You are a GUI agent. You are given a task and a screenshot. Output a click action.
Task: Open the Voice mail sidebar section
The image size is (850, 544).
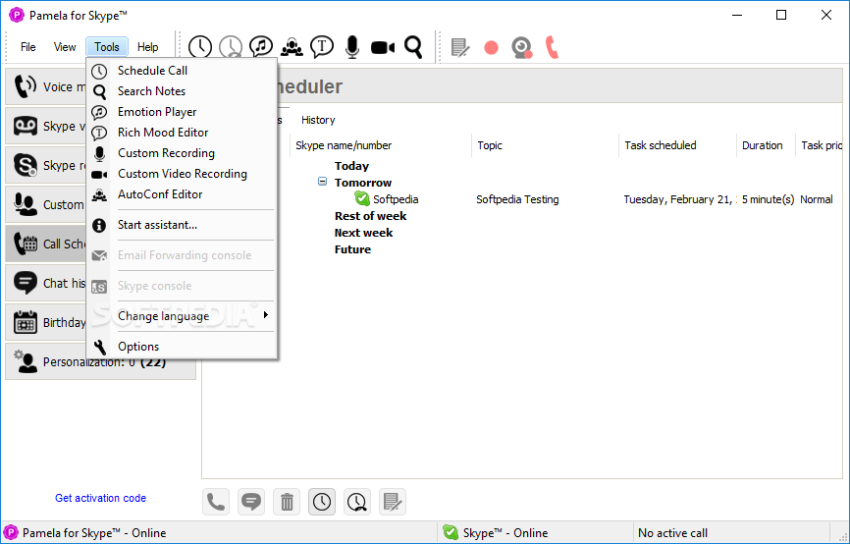coord(46,86)
